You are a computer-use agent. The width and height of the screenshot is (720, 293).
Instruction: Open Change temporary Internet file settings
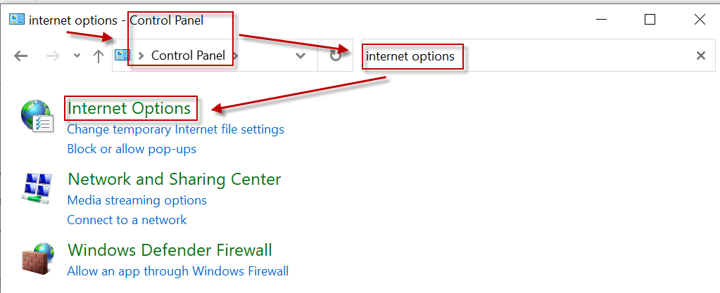(176, 129)
